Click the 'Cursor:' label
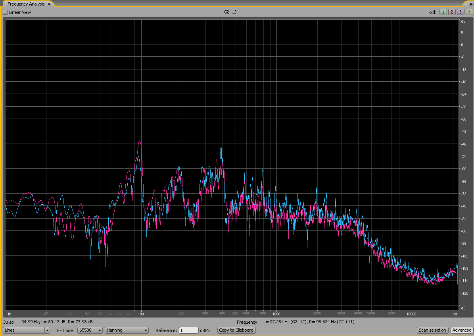Screen dimensions: 474x336 (x=10, y=322)
